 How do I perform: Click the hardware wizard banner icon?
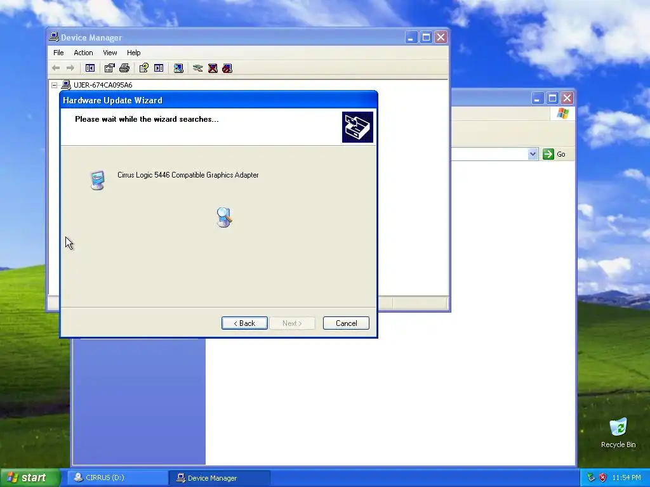tap(357, 127)
